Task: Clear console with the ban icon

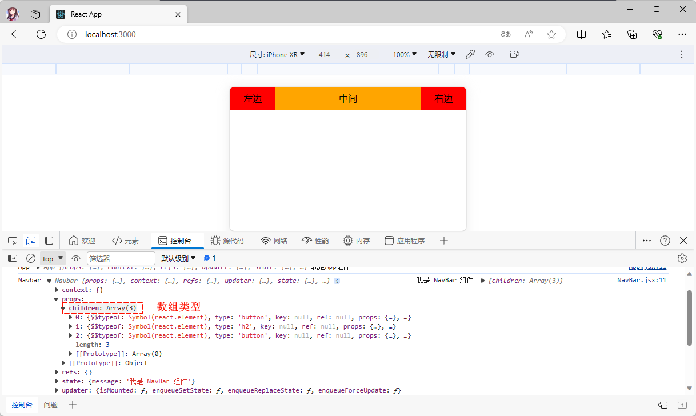Action: click(x=31, y=258)
